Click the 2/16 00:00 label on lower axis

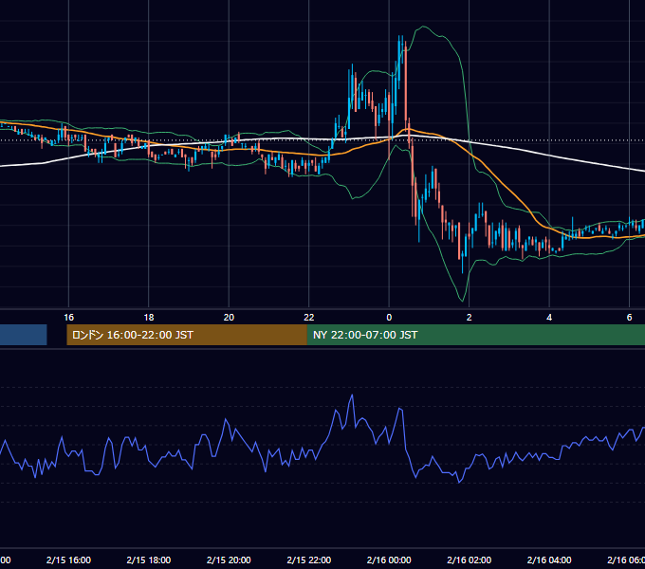pos(389,560)
